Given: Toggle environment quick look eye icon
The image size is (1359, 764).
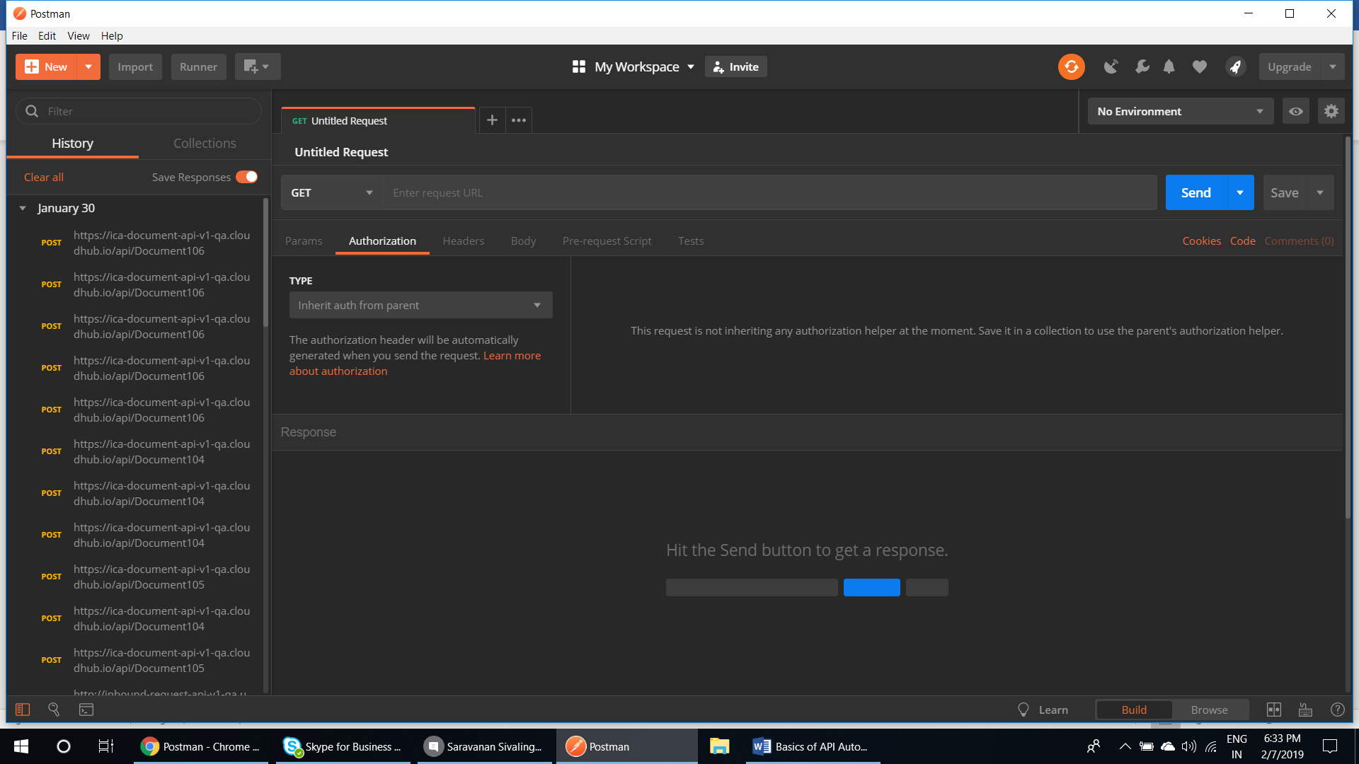Looking at the screenshot, I should [x=1296, y=111].
